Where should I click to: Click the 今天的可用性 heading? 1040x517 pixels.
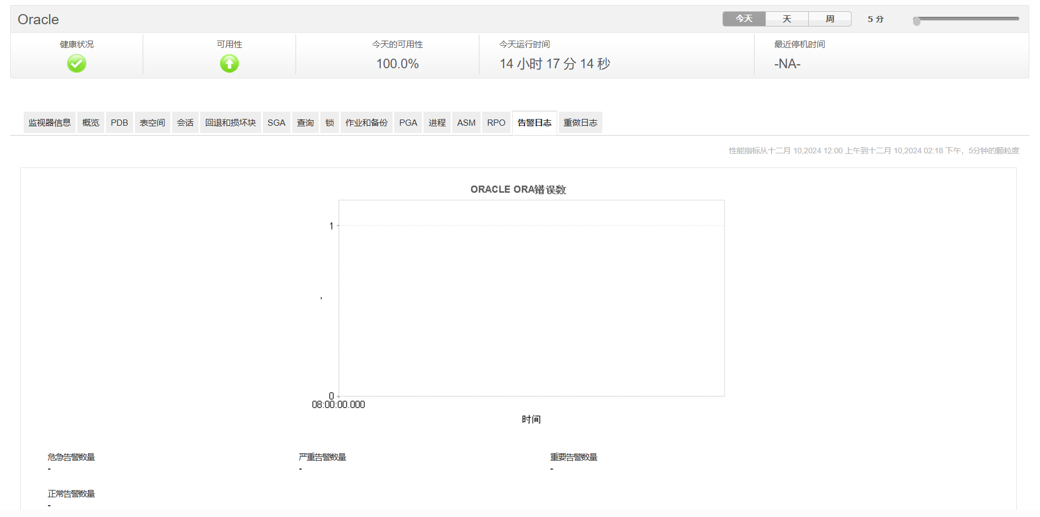398,45
